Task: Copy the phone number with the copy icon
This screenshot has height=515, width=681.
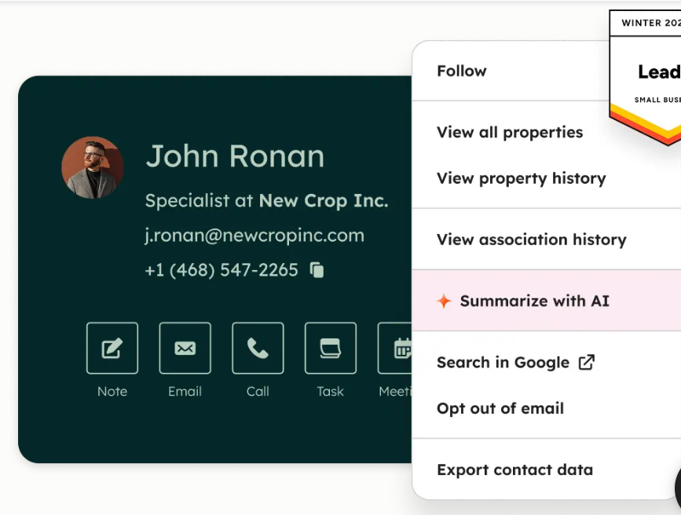Action: (317, 269)
